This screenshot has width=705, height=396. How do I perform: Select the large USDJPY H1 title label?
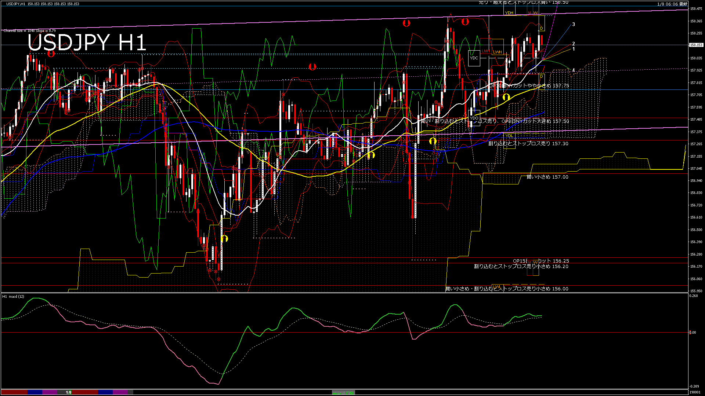(87, 43)
